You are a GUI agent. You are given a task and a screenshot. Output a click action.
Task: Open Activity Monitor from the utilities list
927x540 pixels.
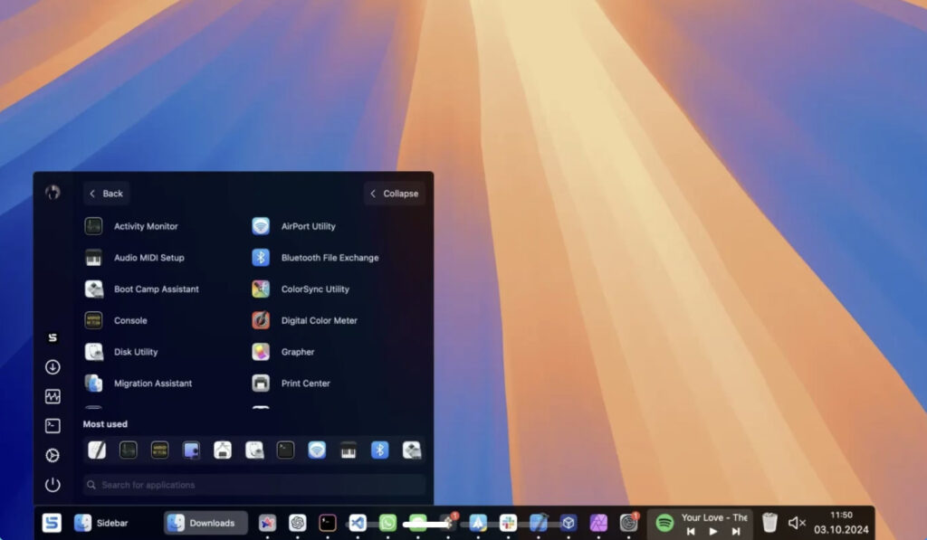tap(131, 226)
